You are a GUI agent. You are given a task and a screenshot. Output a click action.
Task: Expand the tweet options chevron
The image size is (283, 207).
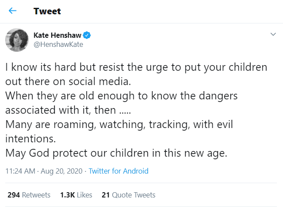[273, 34]
